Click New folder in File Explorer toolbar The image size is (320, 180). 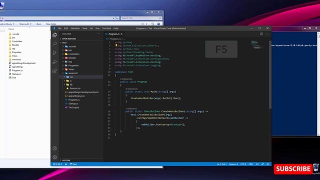(x=51, y=24)
